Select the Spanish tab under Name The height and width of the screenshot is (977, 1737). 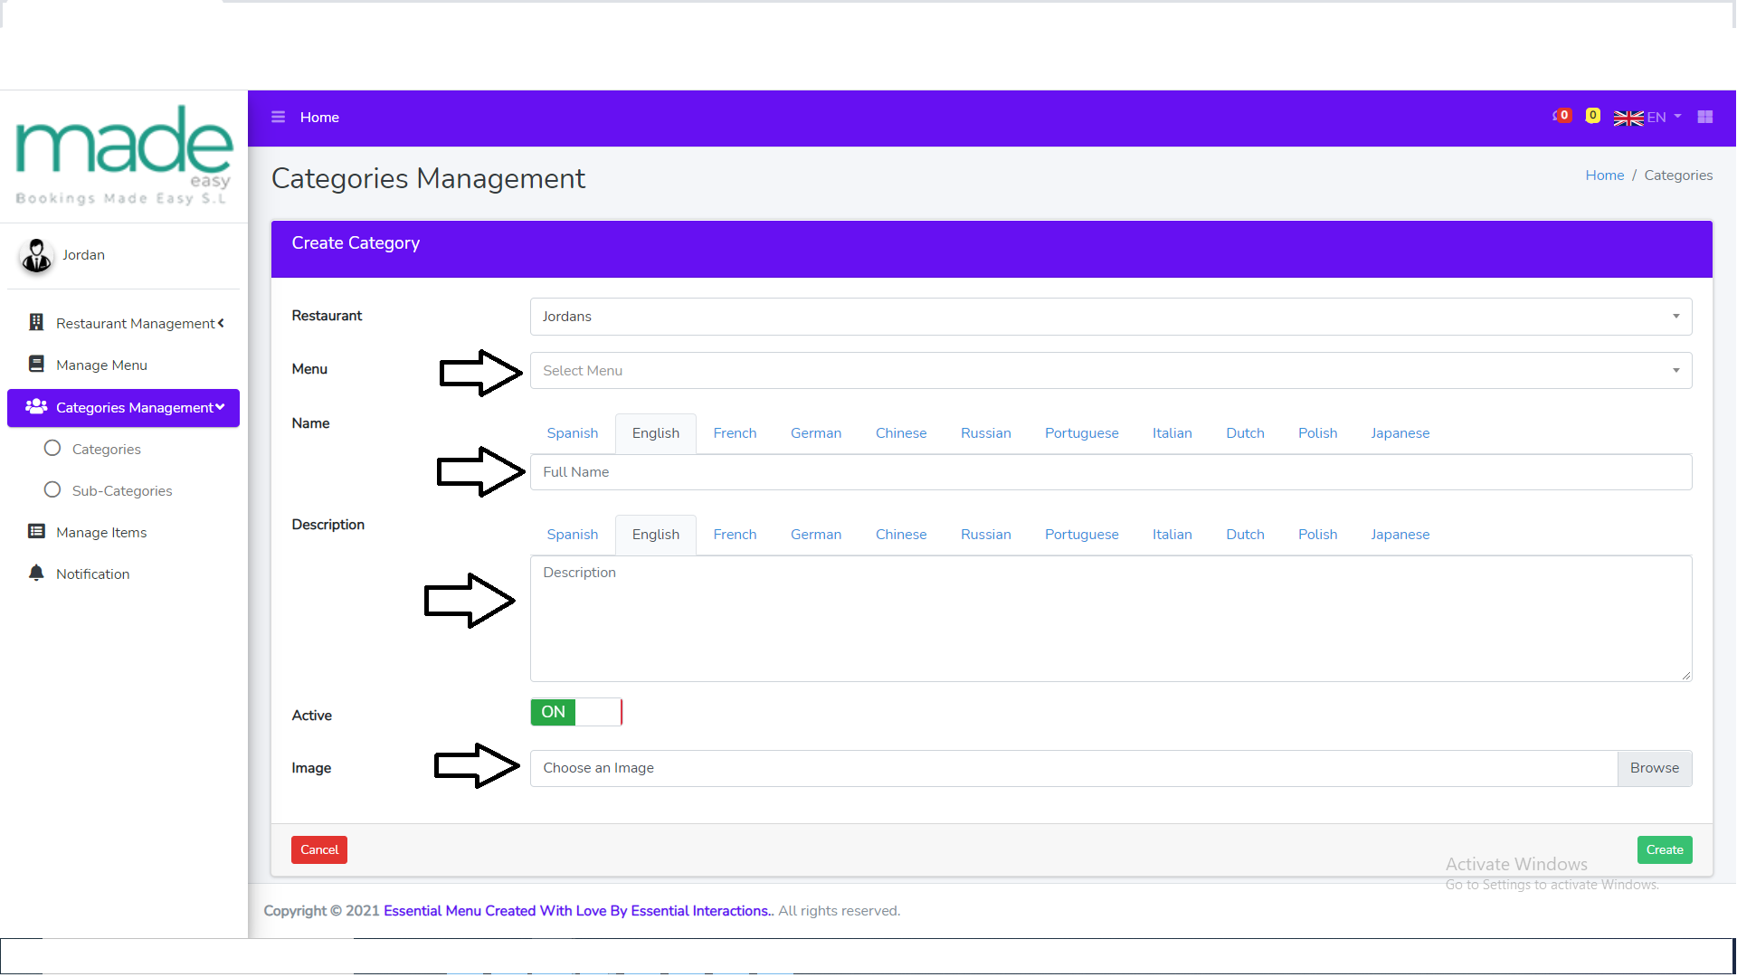point(572,433)
